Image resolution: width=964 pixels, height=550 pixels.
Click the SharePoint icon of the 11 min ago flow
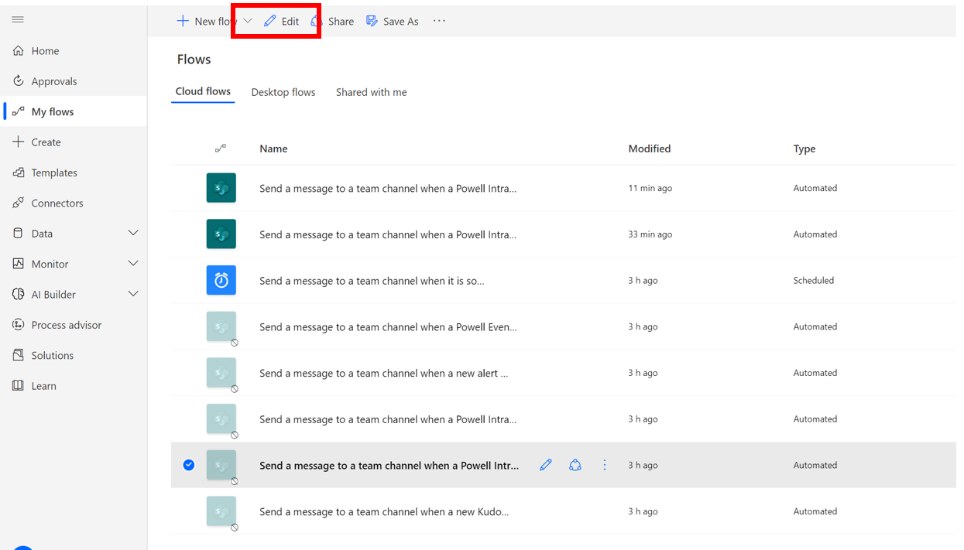[221, 188]
